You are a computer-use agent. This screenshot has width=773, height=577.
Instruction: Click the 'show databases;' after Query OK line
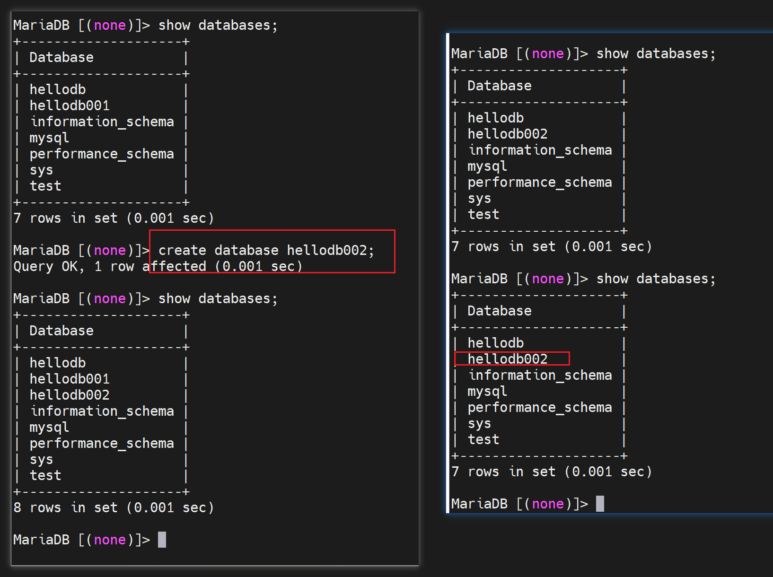tap(218, 298)
